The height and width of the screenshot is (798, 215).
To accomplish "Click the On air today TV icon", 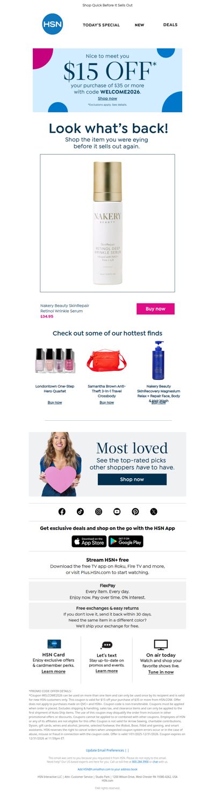I will [161, 644].
